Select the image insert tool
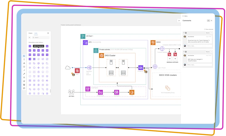This screenshot has height=136, width=226. point(24,85)
